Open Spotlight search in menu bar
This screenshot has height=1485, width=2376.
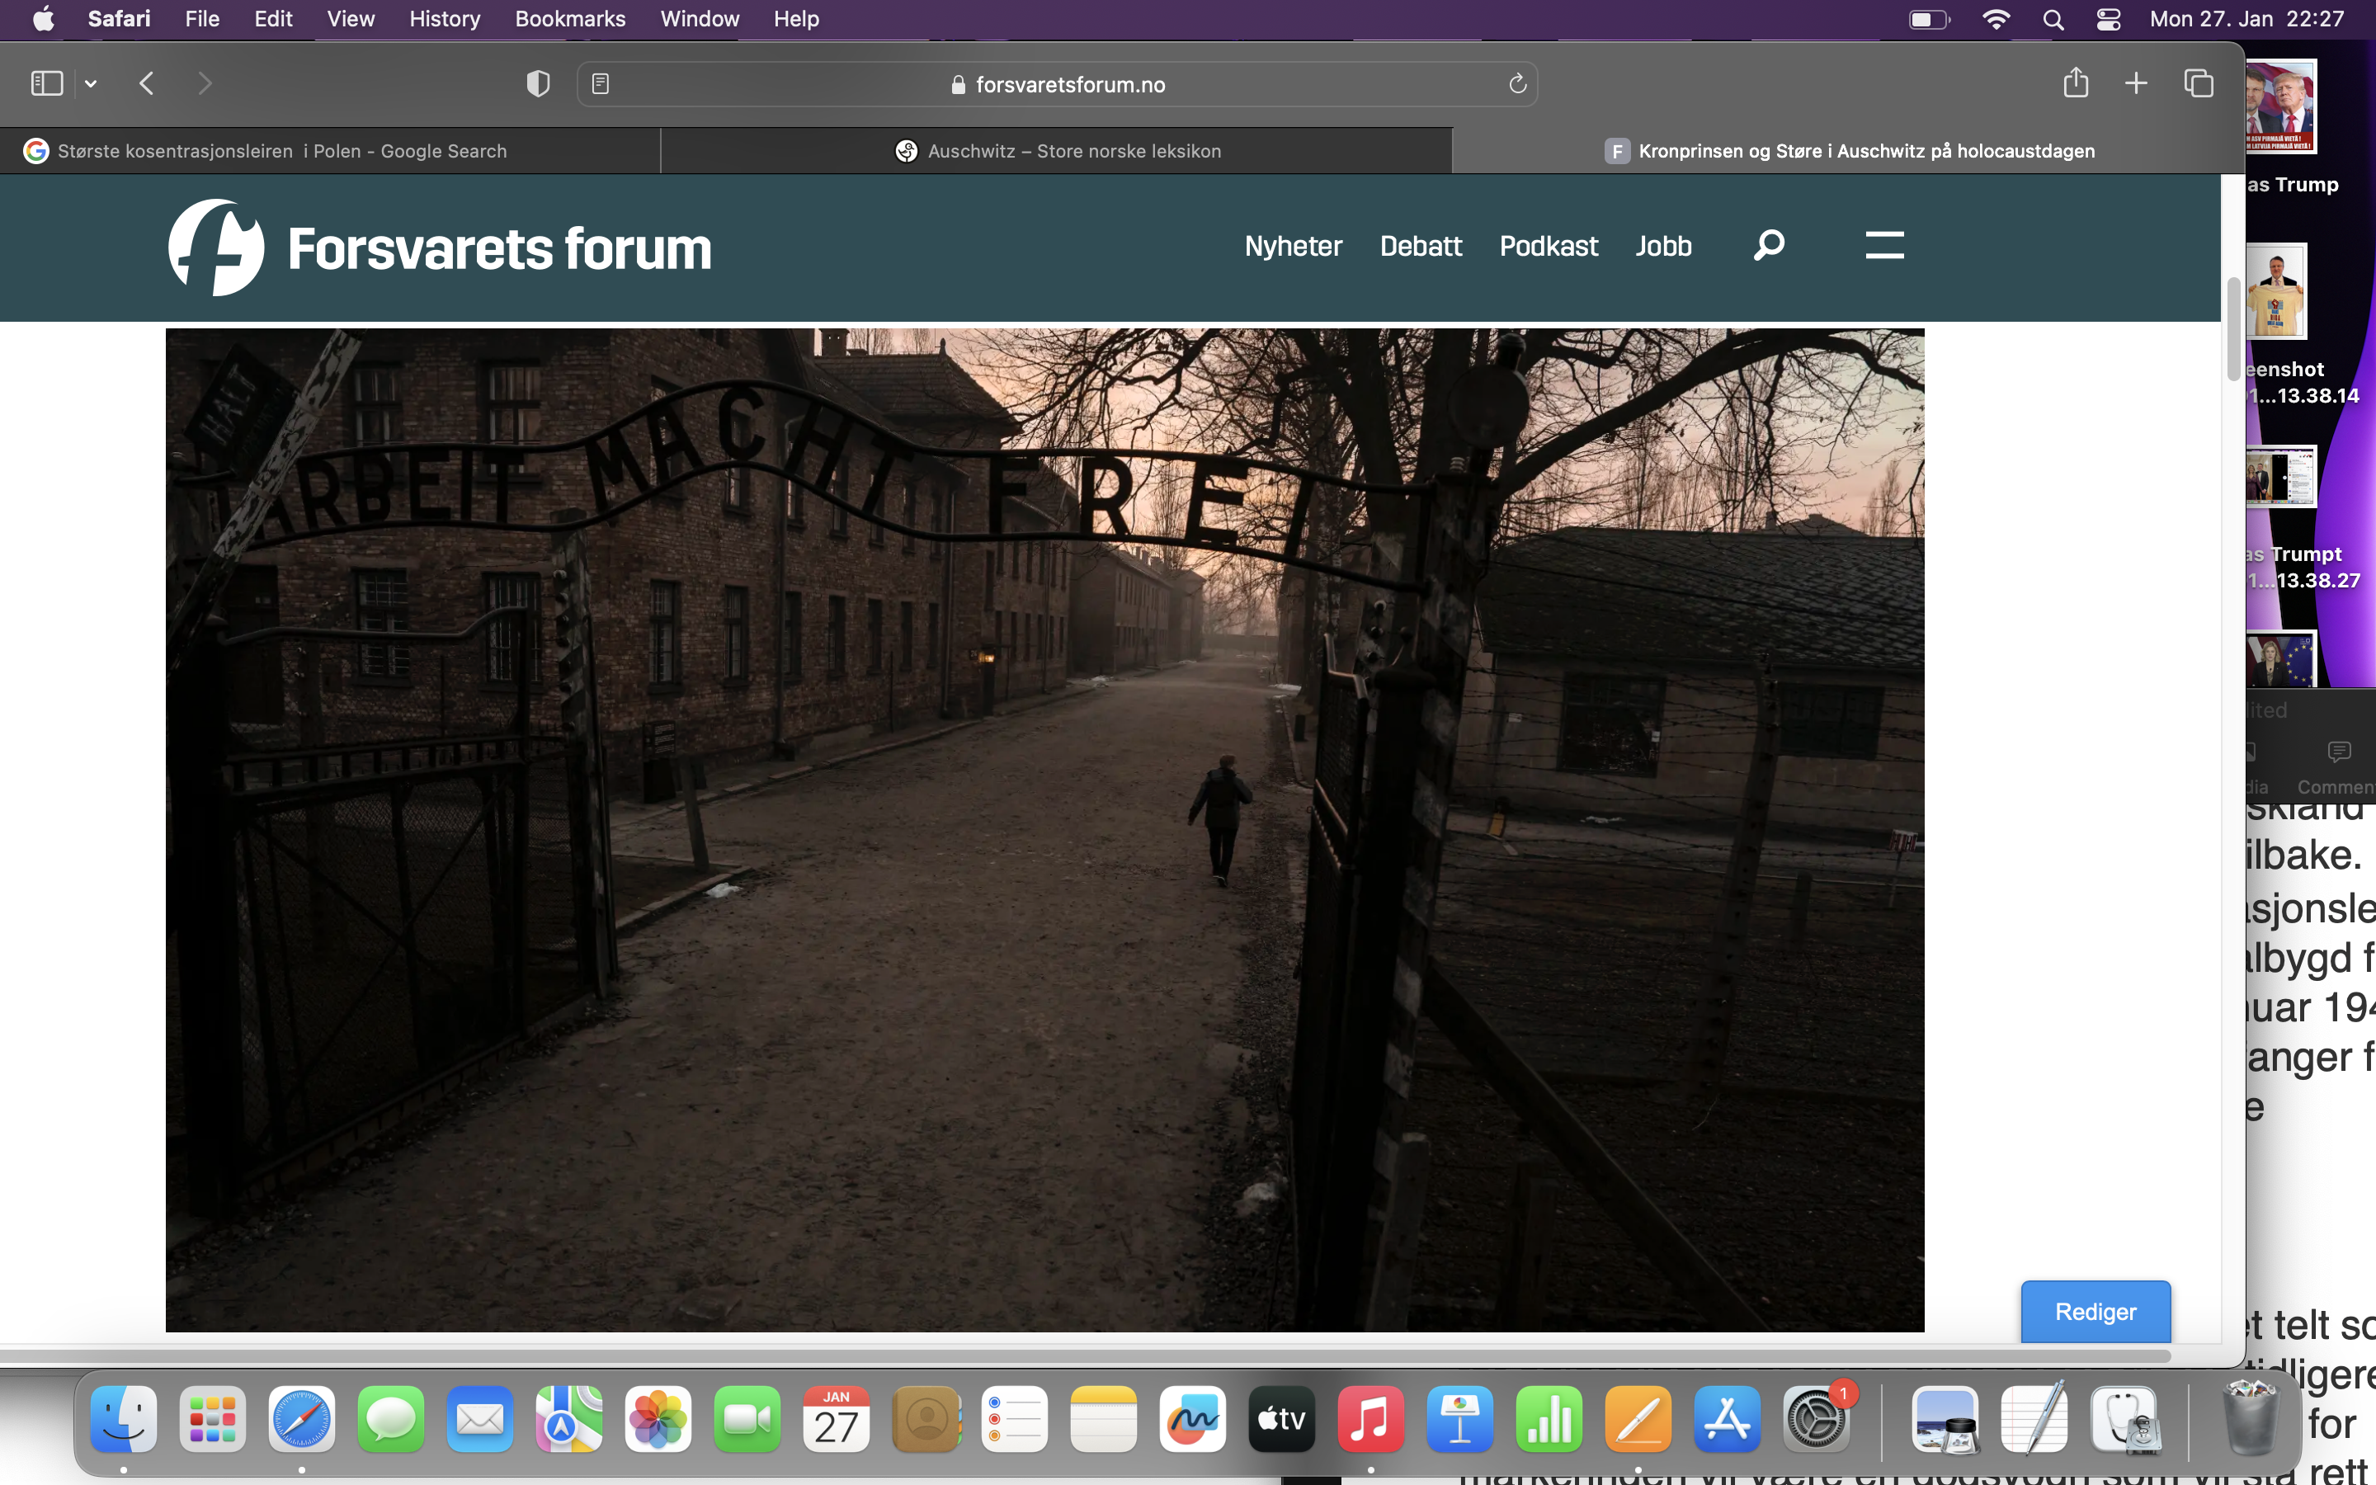[x=2053, y=19]
